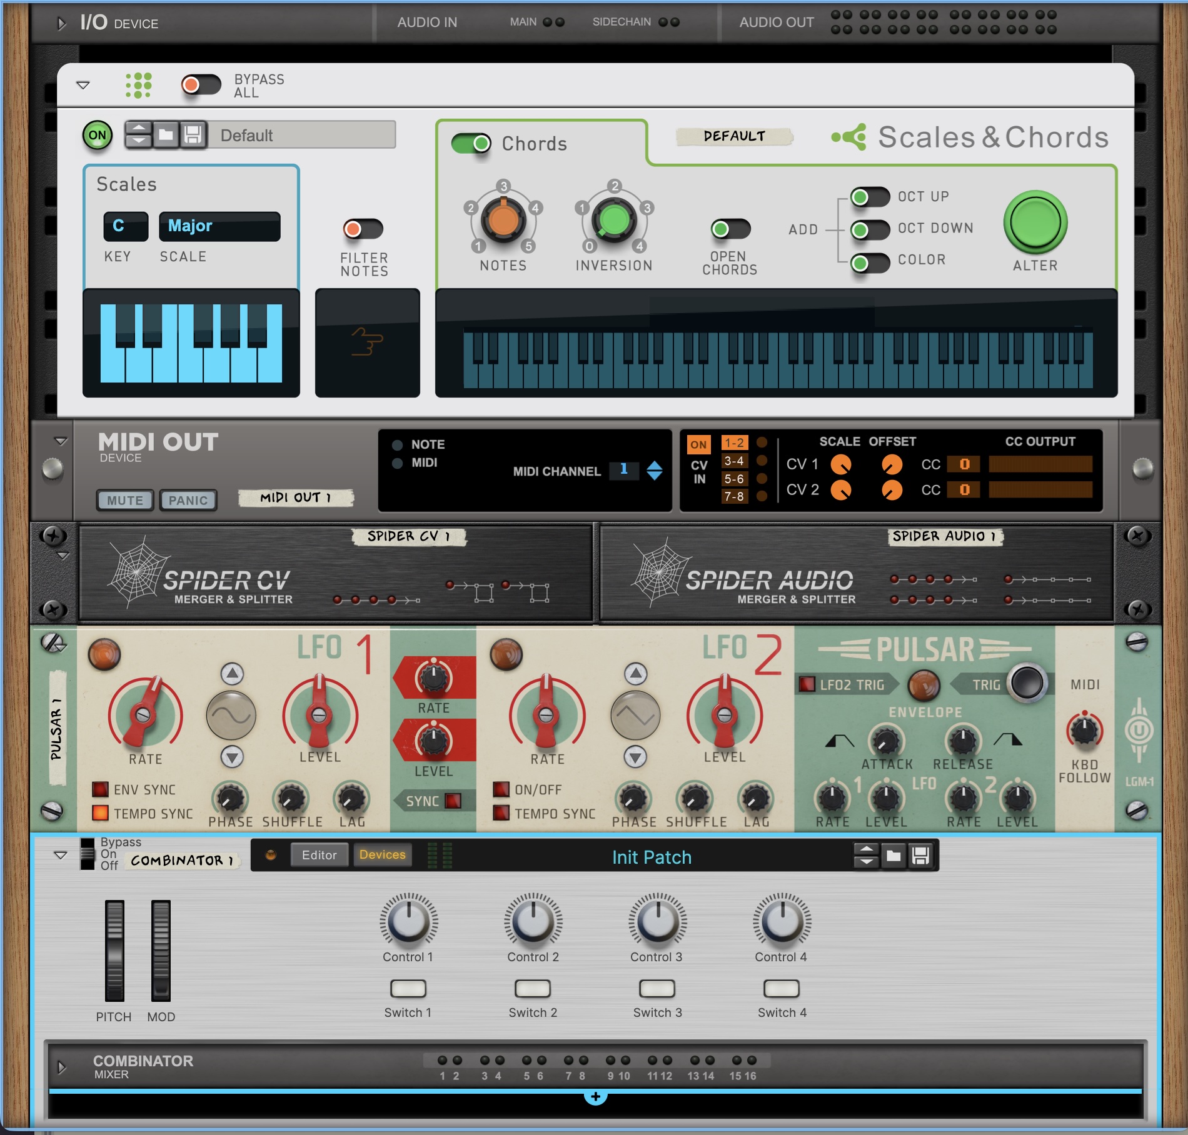Collapse the Combinator 1 device
Screen dimensions: 1188x1135
pos(61,855)
